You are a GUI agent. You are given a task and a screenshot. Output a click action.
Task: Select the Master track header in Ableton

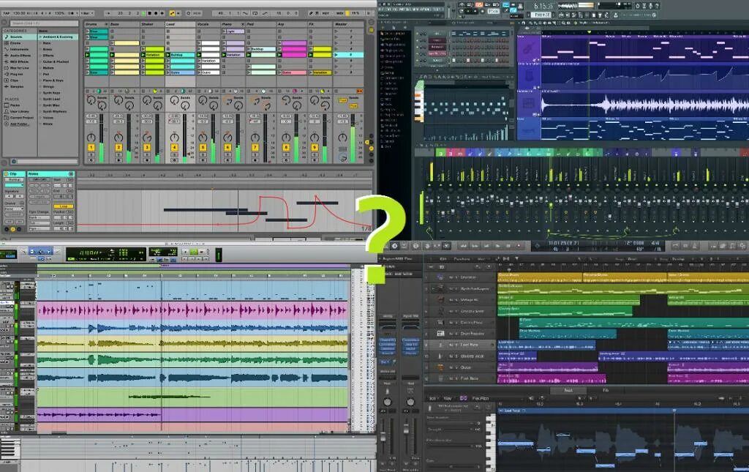(348, 24)
